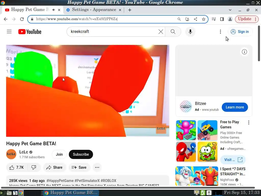261x196 pixels.
Task: Close the Settings - Appearance tab
Action: pyautogui.click(x=120, y=10)
